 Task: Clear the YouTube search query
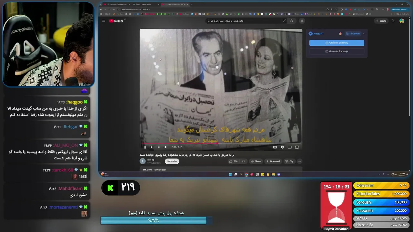point(284,21)
